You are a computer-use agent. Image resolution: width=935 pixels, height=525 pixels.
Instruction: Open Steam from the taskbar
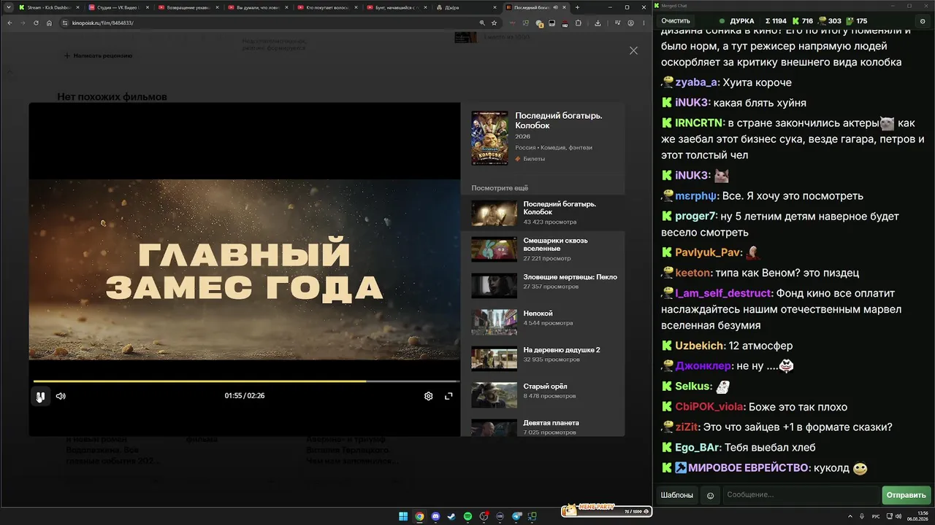(x=451, y=516)
